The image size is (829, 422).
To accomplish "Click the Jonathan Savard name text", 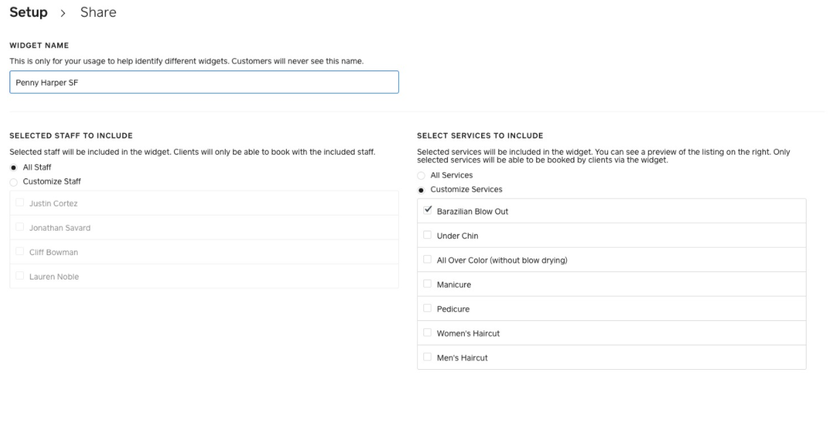I will [60, 228].
